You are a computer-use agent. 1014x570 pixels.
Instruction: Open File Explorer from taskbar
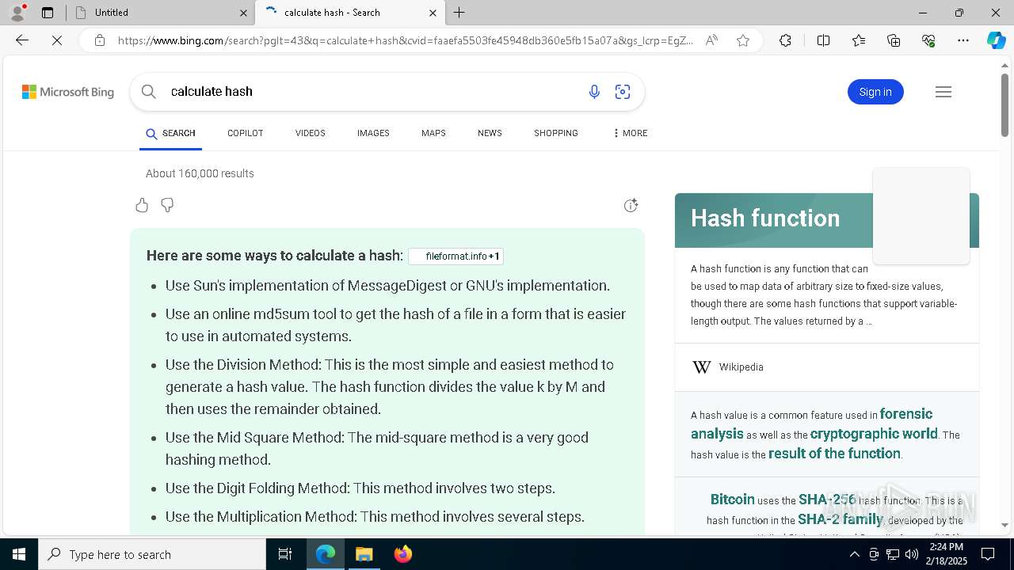coord(364,554)
